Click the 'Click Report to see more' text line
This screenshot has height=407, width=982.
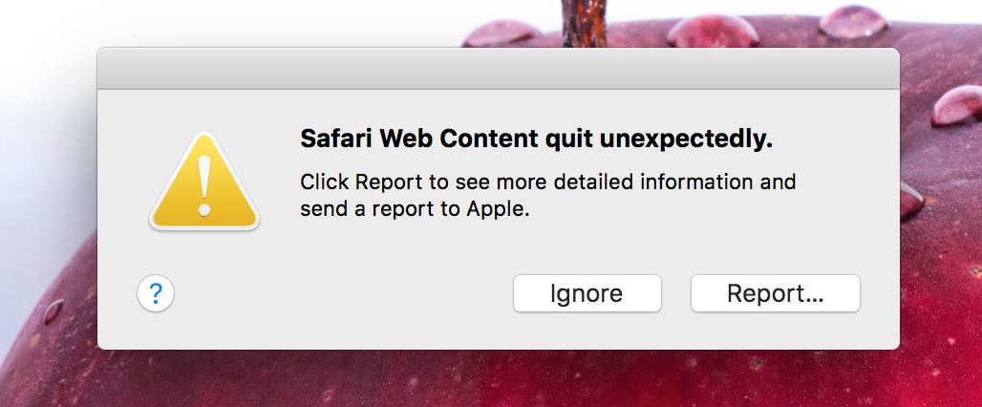click(x=547, y=182)
